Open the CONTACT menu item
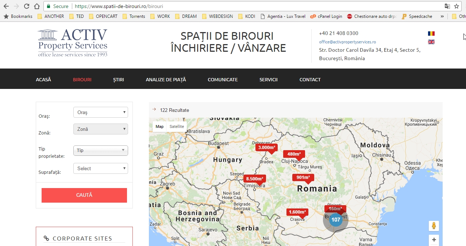Screen dimensions: 466x246 coord(310,79)
